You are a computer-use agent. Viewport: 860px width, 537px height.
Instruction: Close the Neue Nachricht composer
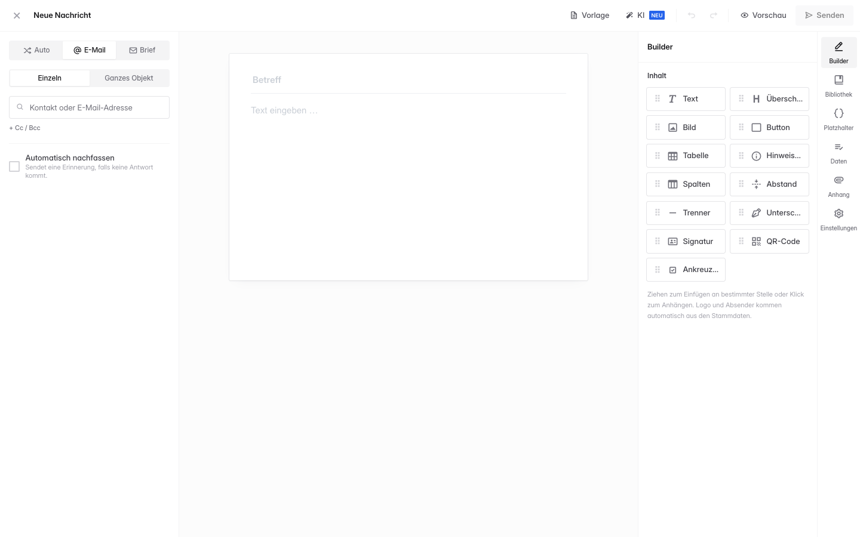point(17,16)
